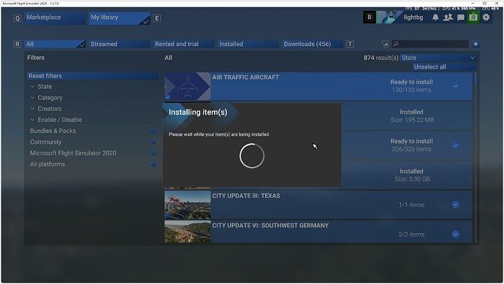
Task: Open the green gift rewards icon
Action: (473, 18)
